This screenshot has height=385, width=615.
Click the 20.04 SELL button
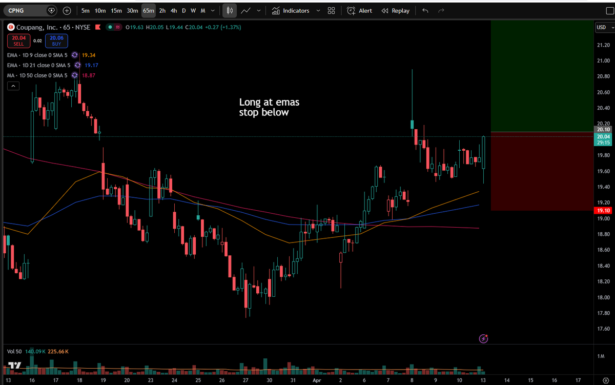tap(18, 41)
